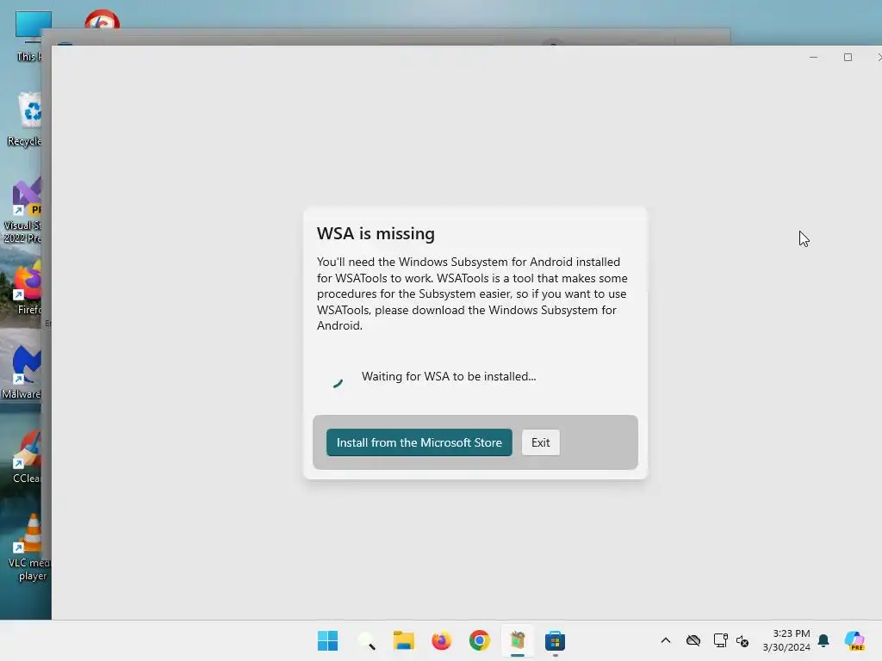
Task: Open the clock showing 3:23 PM
Action: (x=786, y=640)
